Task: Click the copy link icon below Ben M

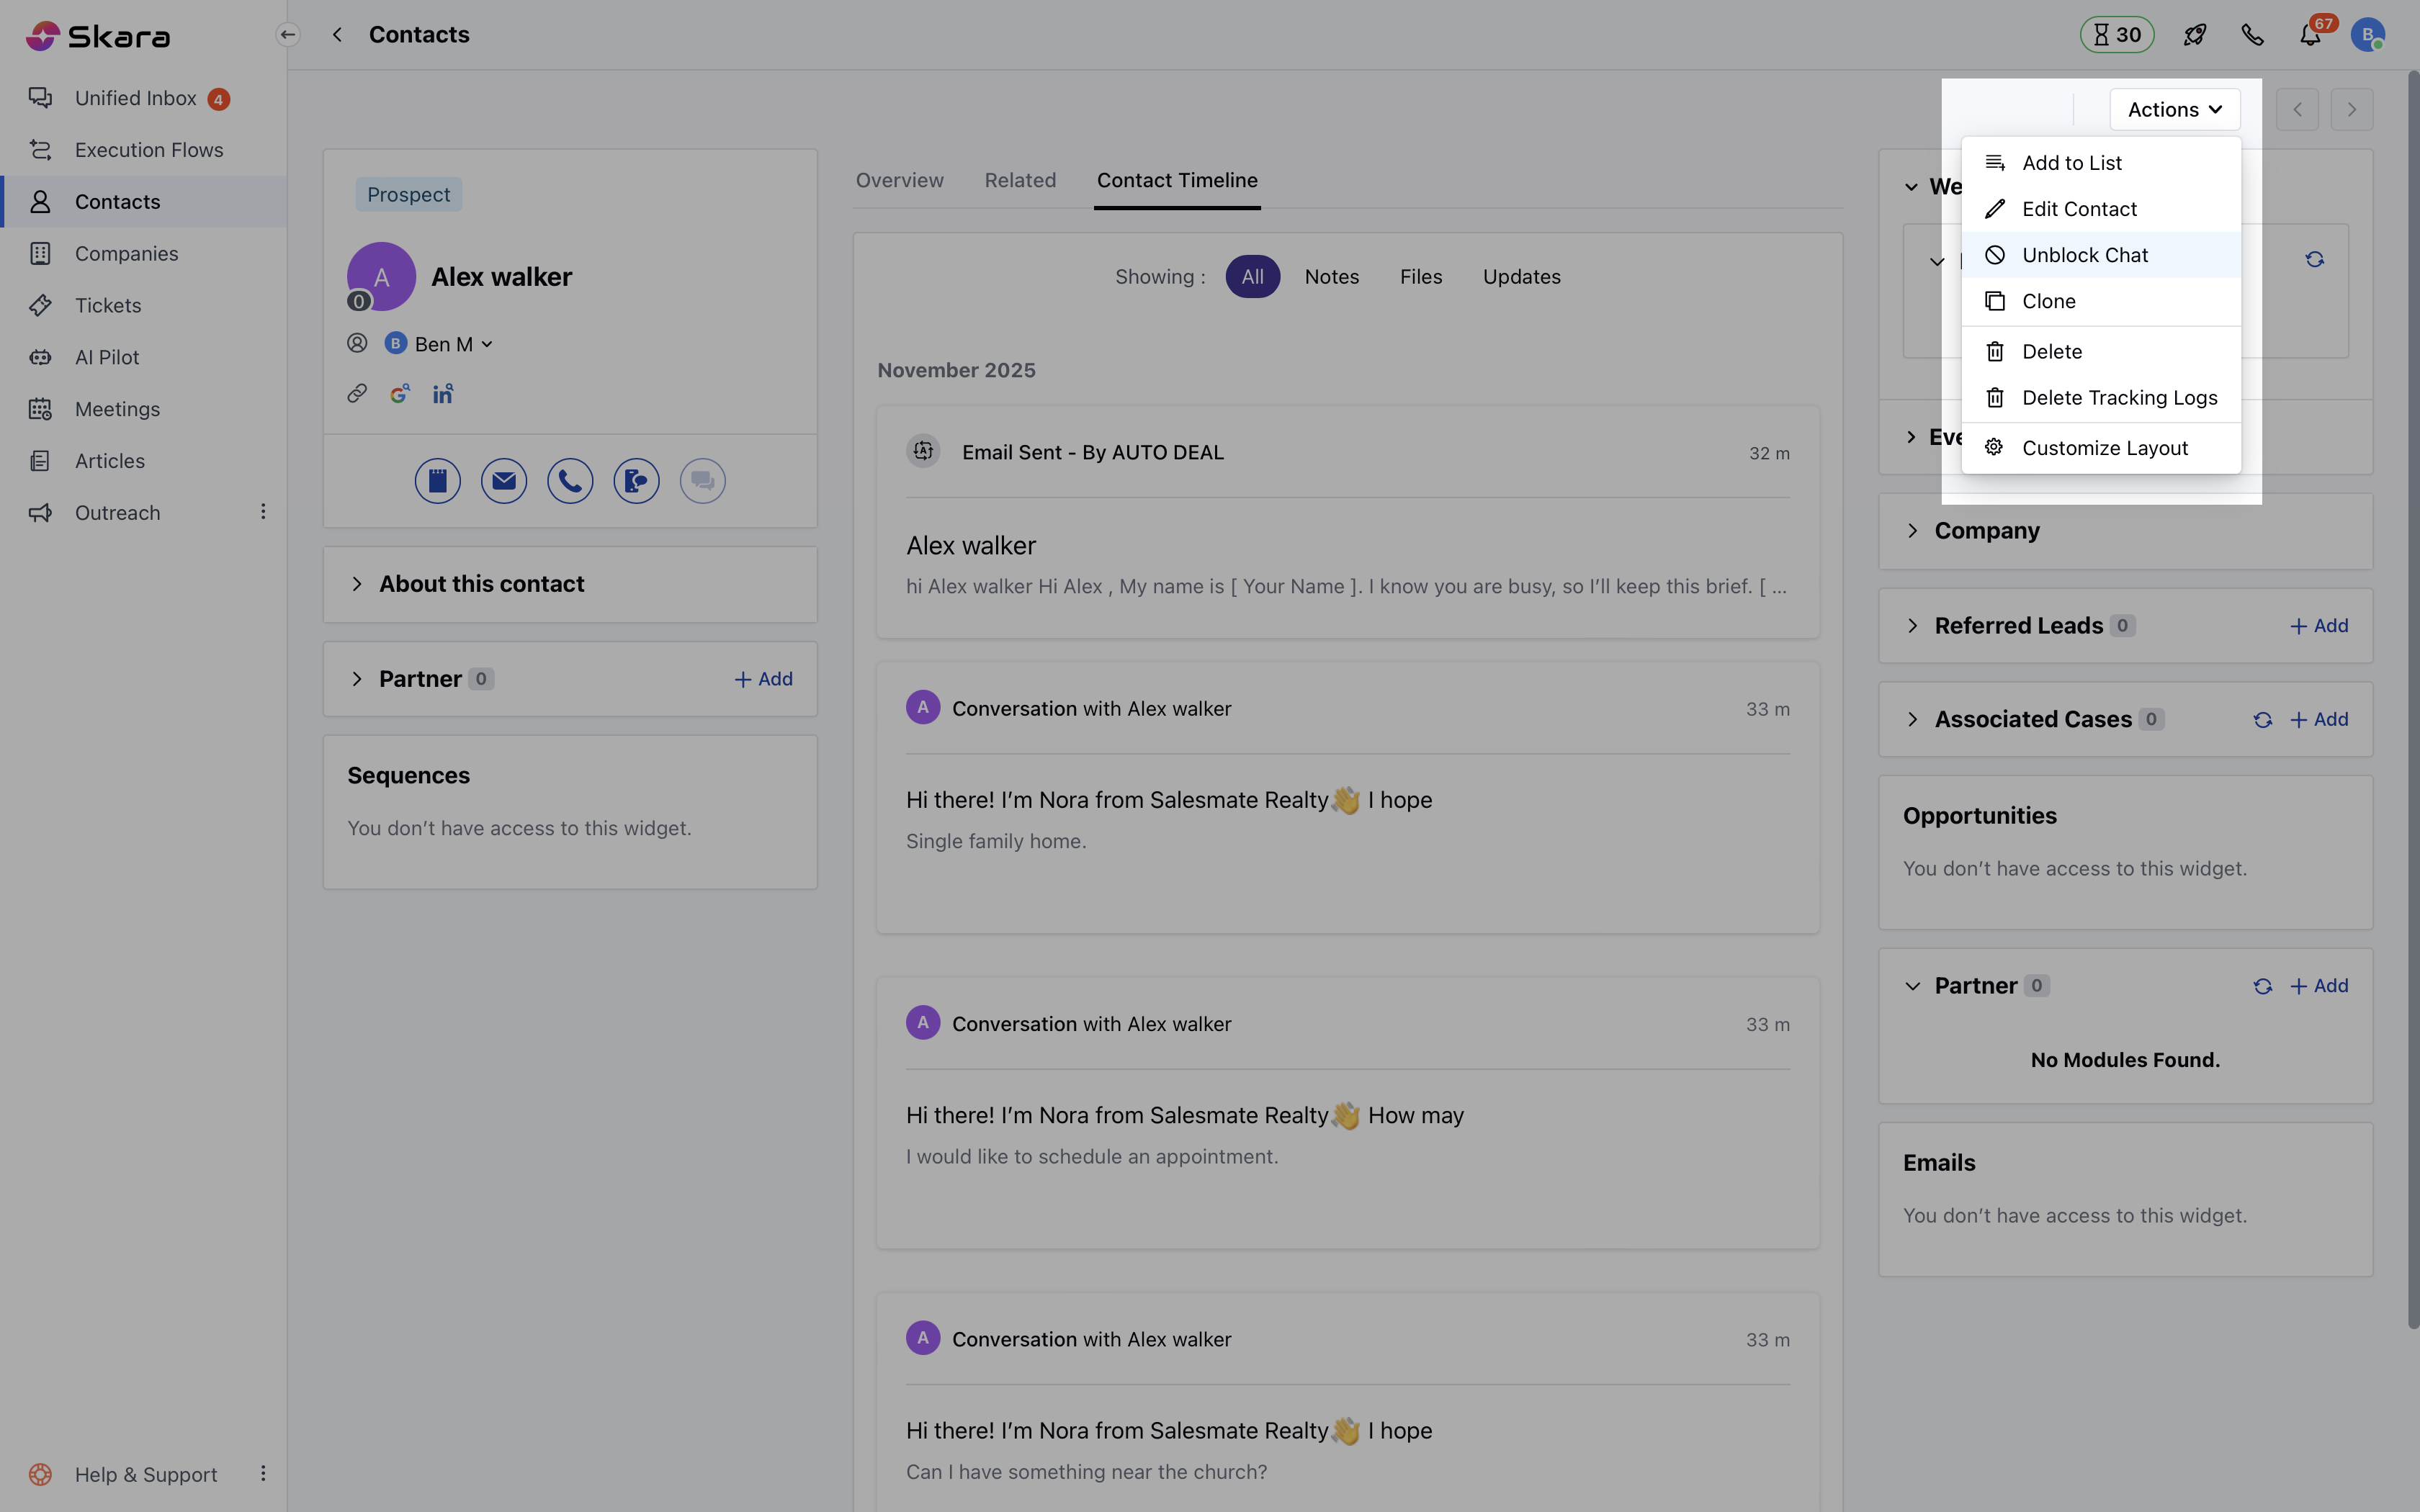Action: [x=357, y=393]
